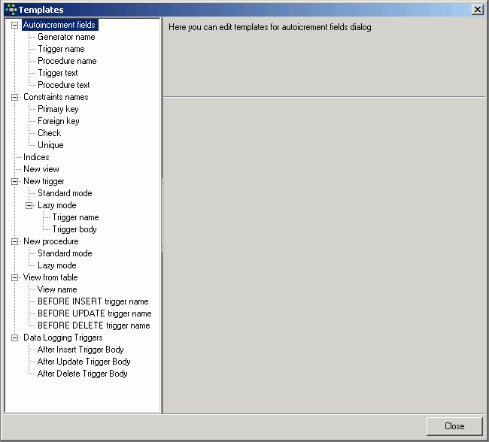
Task: Collapse the Data Logging Triggers node
Action: point(14,338)
